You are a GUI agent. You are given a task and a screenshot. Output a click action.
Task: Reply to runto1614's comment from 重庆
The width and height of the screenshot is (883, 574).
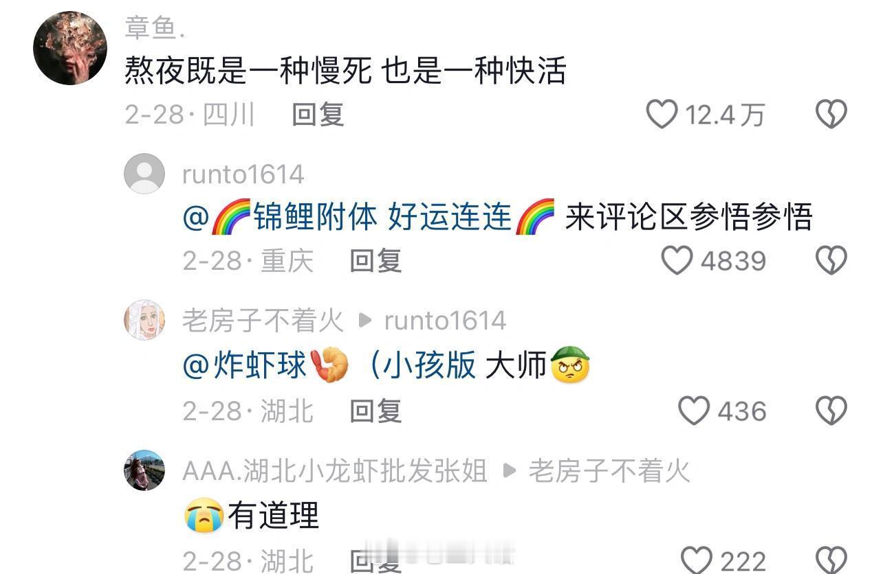click(375, 261)
